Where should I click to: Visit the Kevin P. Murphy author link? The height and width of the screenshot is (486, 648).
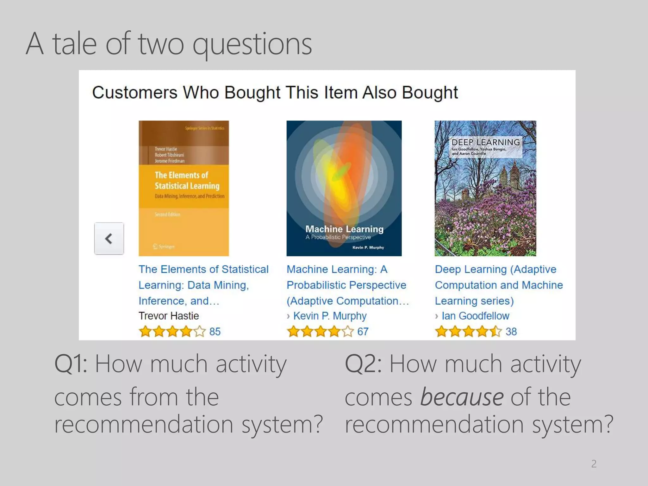[330, 316]
